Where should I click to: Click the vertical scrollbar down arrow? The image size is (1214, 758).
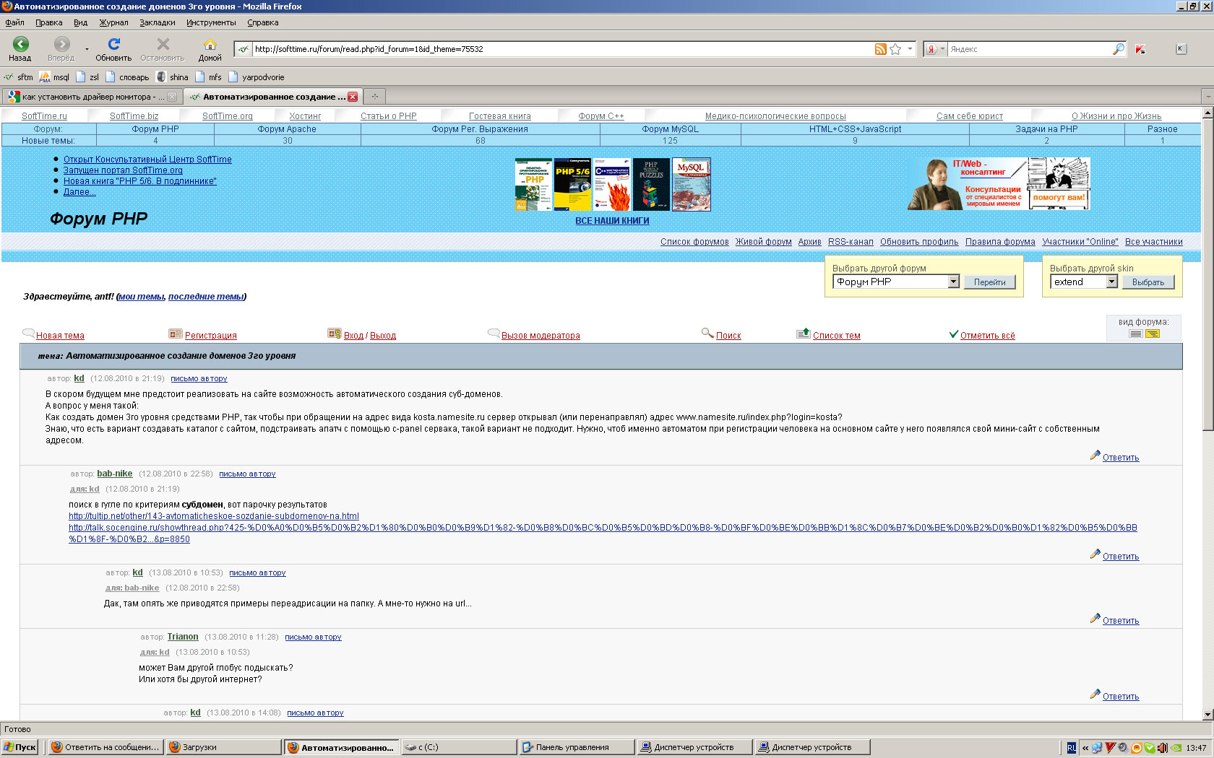[1207, 714]
